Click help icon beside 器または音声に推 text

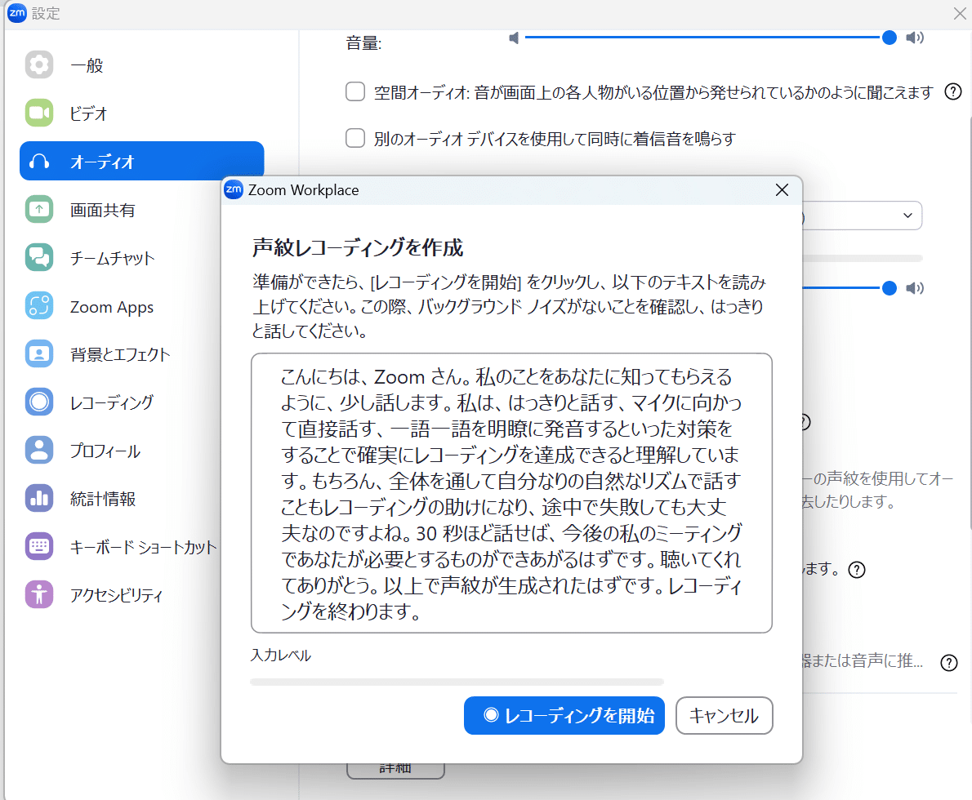(x=948, y=662)
